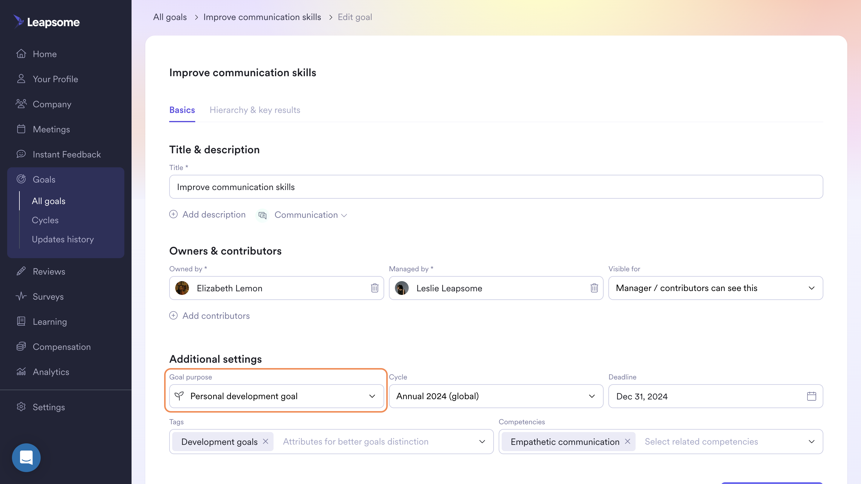Open the Cycles submenu item
Screen dimensions: 861x484
click(x=45, y=220)
